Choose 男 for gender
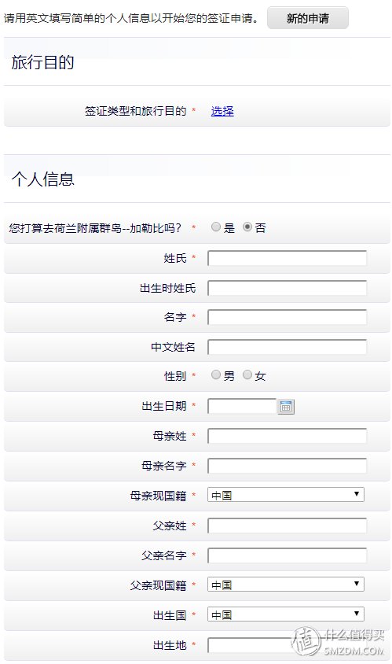 tap(216, 374)
